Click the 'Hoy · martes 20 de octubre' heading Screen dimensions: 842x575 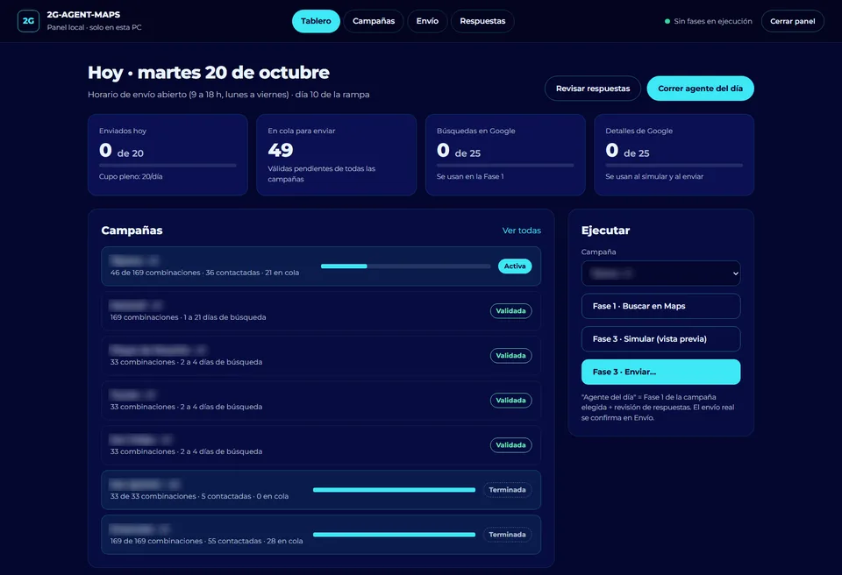[x=209, y=73]
